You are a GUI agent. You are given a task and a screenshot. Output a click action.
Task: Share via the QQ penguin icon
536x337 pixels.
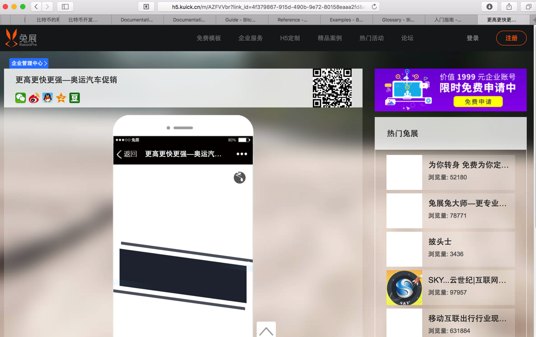(47, 98)
